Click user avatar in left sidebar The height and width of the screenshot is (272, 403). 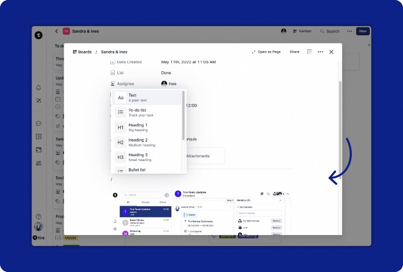(x=39, y=226)
